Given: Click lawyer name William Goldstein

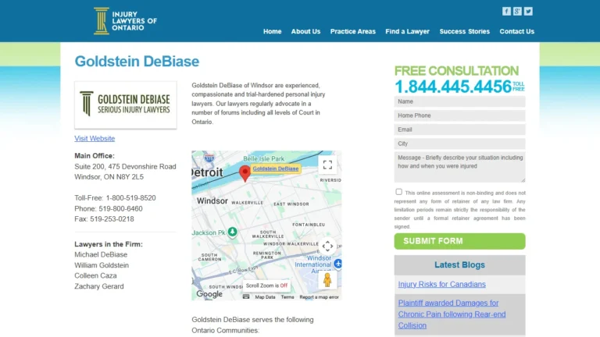Looking at the screenshot, I should pos(102,265).
